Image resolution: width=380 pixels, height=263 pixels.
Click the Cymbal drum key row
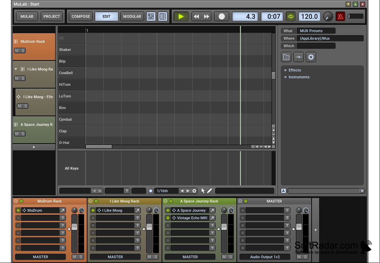pyautogui.click(x=72, y=119)
